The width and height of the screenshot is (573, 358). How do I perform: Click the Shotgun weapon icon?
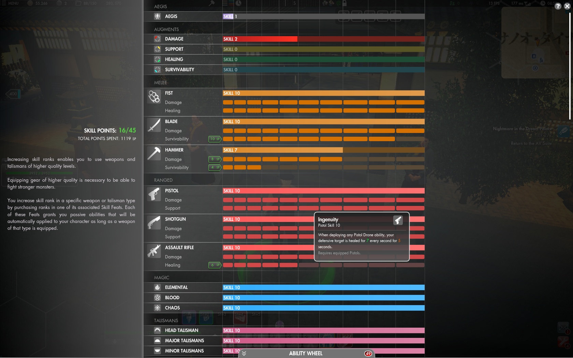pos(154,223)
